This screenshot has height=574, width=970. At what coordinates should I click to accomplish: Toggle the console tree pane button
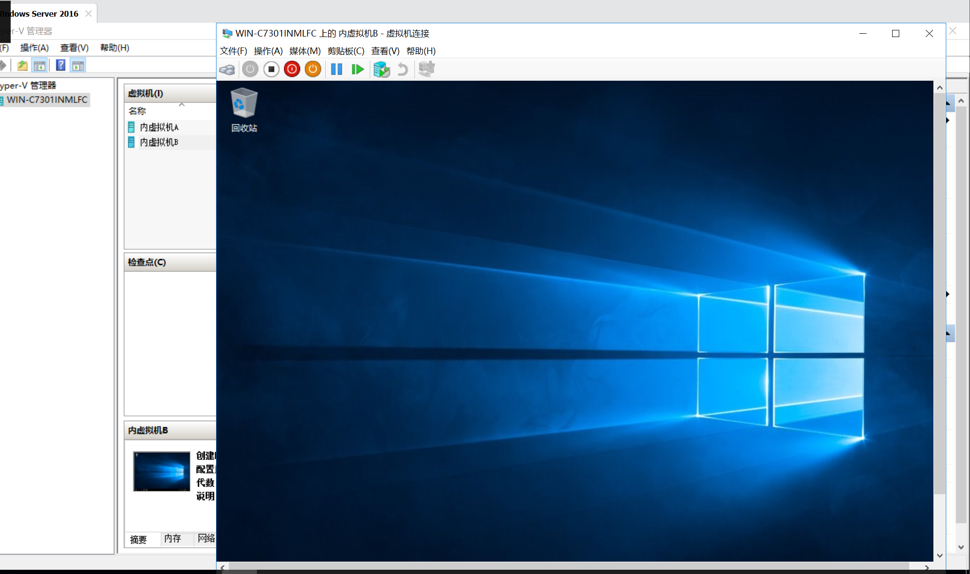40,66
